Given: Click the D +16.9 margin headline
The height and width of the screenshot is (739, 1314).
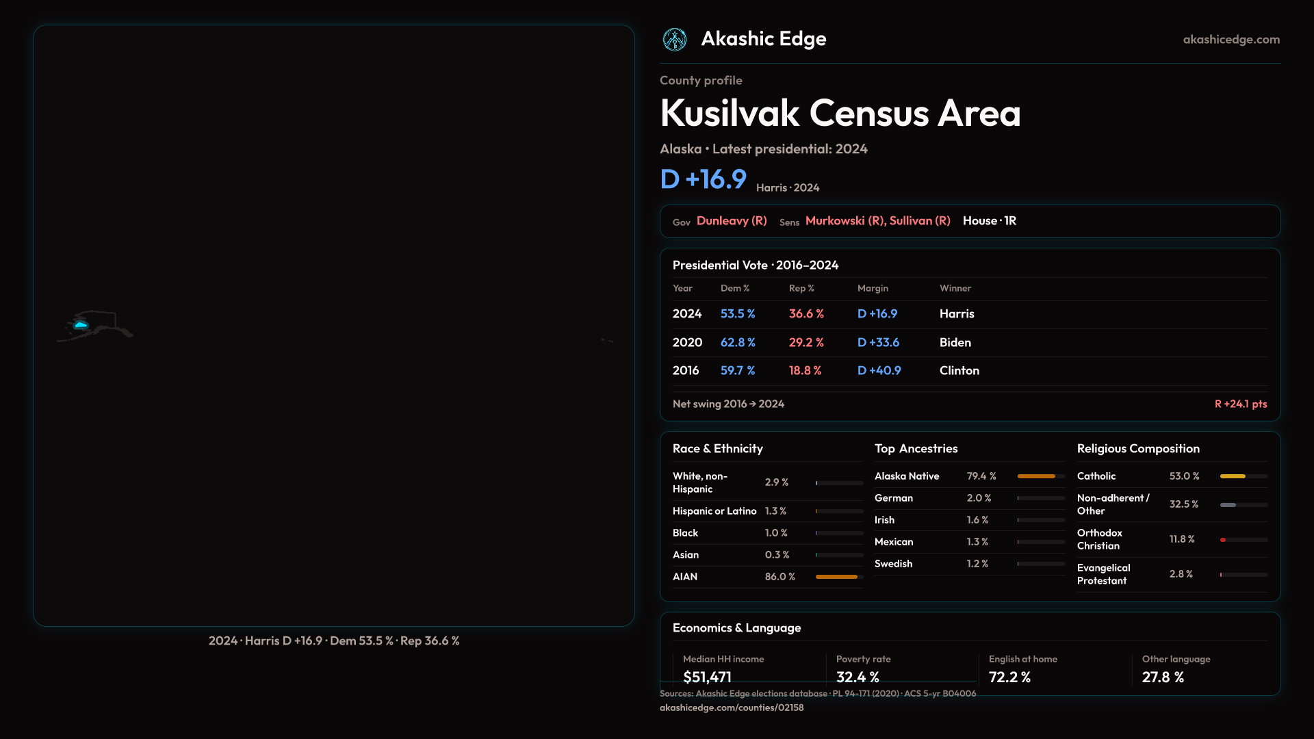Looking at the screenshot, I should click(703, 179).
